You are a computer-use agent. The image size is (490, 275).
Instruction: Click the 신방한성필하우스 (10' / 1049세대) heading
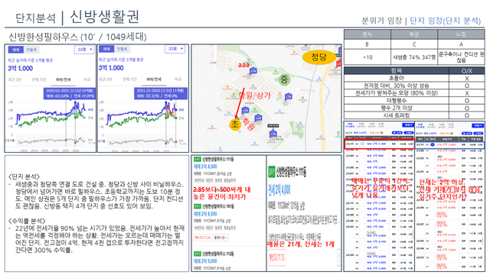click(77, 37)
